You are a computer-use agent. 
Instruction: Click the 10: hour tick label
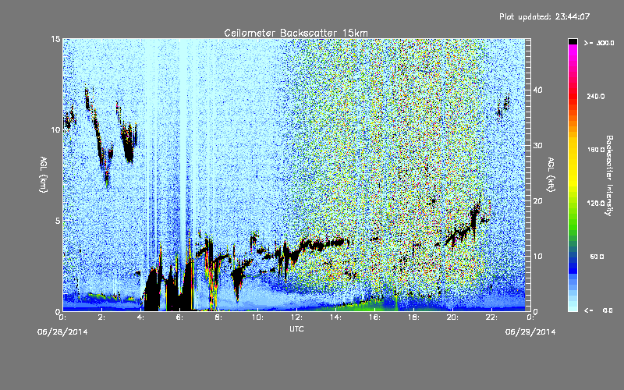[x=257, y=317]
